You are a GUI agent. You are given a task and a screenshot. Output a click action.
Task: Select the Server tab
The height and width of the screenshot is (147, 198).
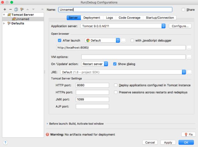74,18
